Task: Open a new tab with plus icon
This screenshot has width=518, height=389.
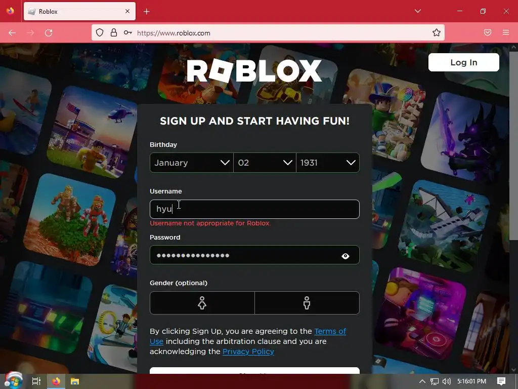Action: click(x=147, y=12)
